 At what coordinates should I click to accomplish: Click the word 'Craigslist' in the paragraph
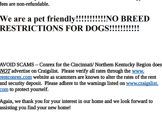[x=48, y=71]
